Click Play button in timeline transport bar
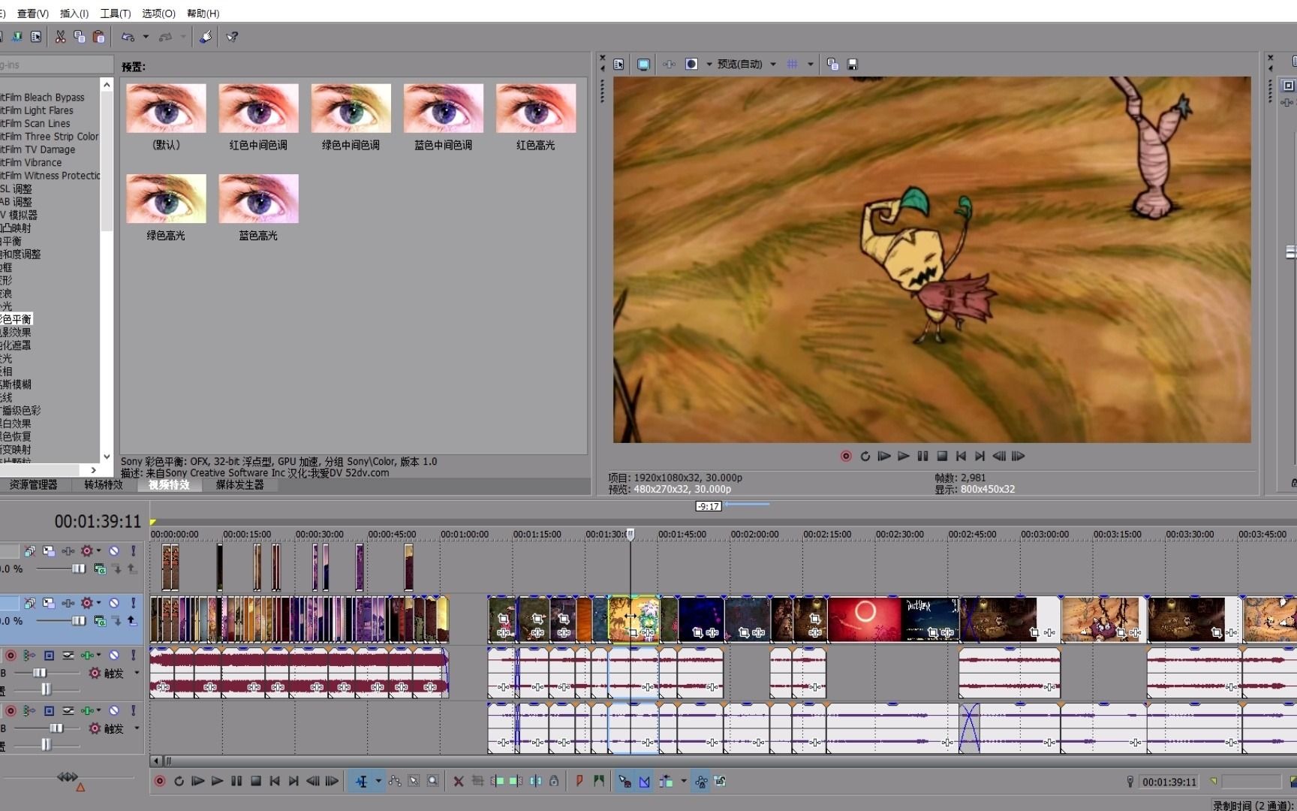The width and height of the screenshot is (1297, 811). point(217,781)
